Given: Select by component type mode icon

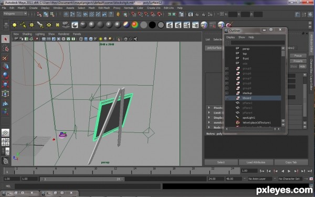Looking at the screenshot, I should (52, 14).
